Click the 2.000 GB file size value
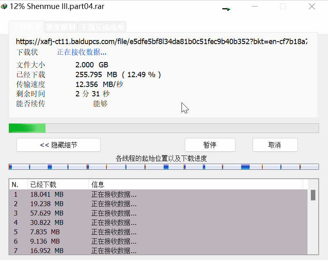 92,65
